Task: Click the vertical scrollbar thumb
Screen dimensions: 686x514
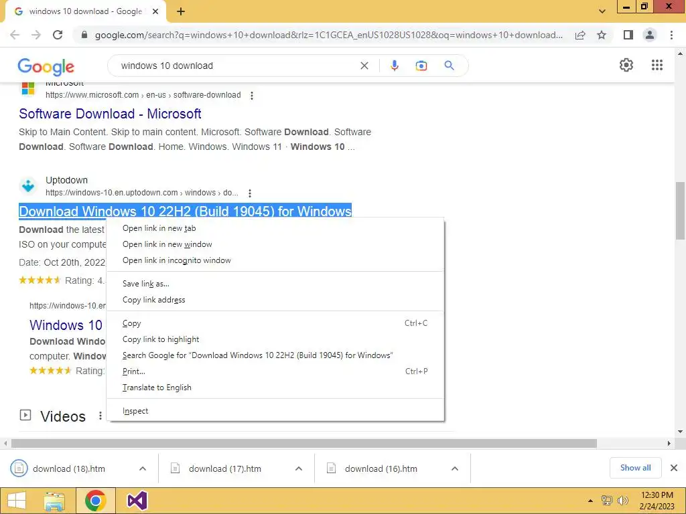Action: tap(680, 211)
